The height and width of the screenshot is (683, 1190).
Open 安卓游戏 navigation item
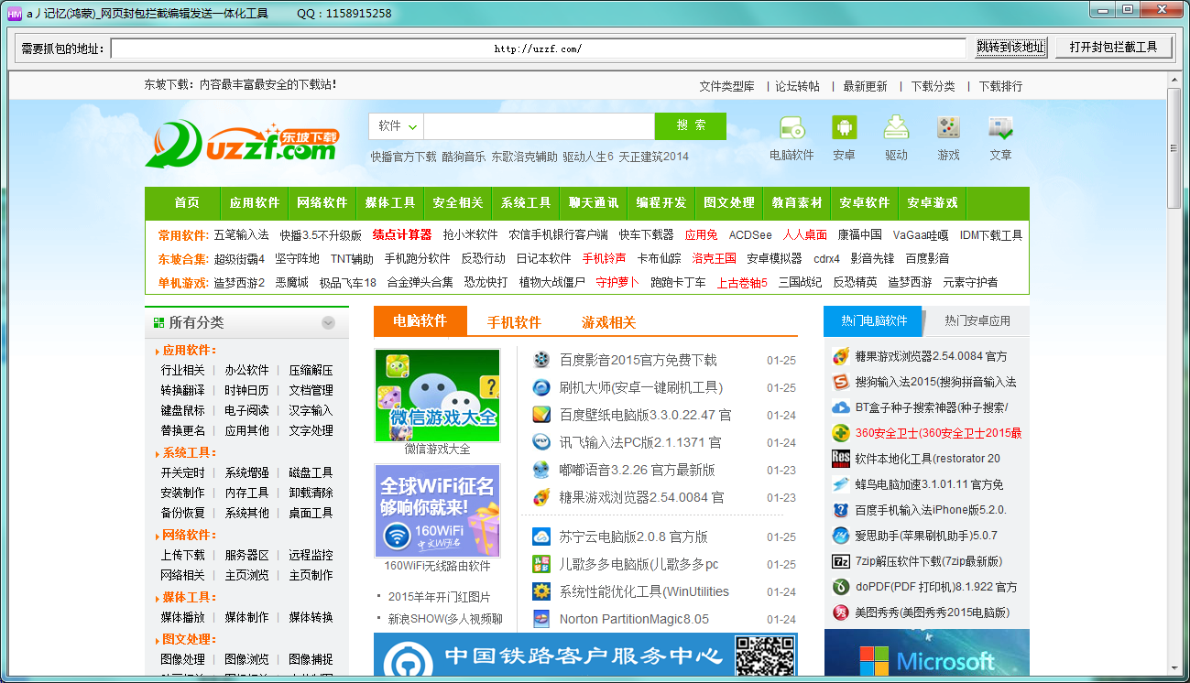[x=933, y=203]
